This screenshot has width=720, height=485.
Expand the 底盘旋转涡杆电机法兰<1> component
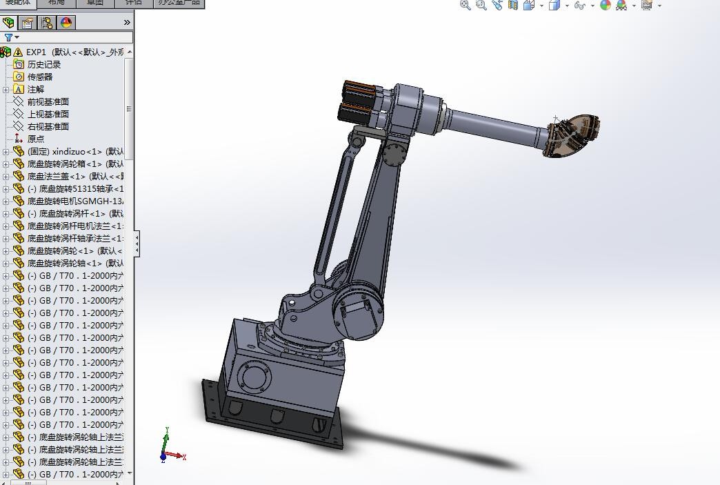(6, 226)
